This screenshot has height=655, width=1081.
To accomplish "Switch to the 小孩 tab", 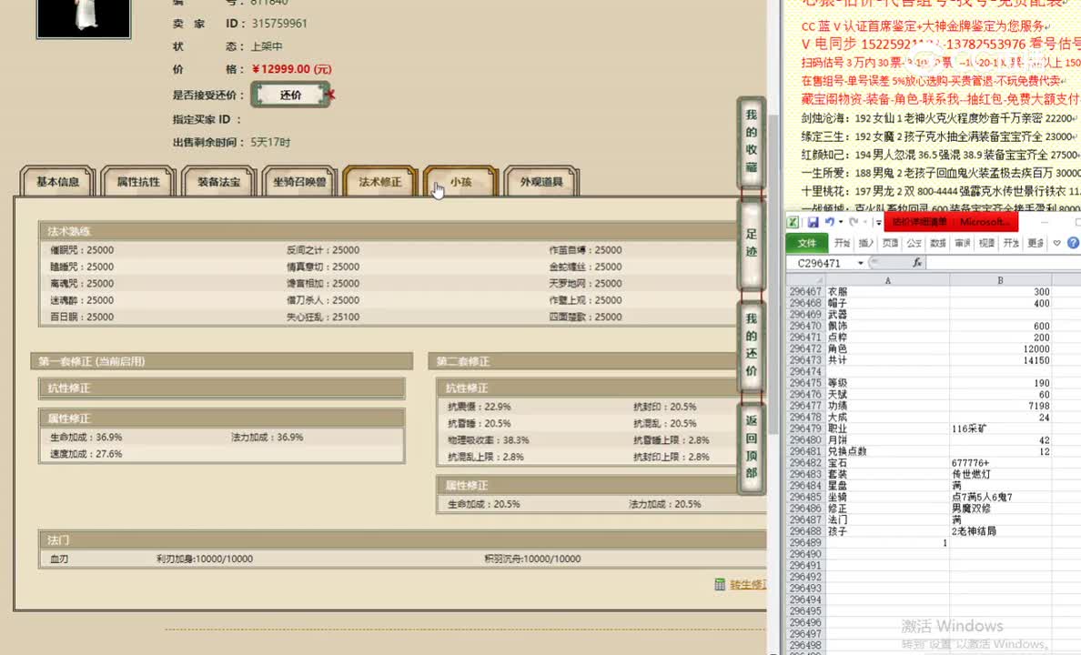I will [460, 182].
